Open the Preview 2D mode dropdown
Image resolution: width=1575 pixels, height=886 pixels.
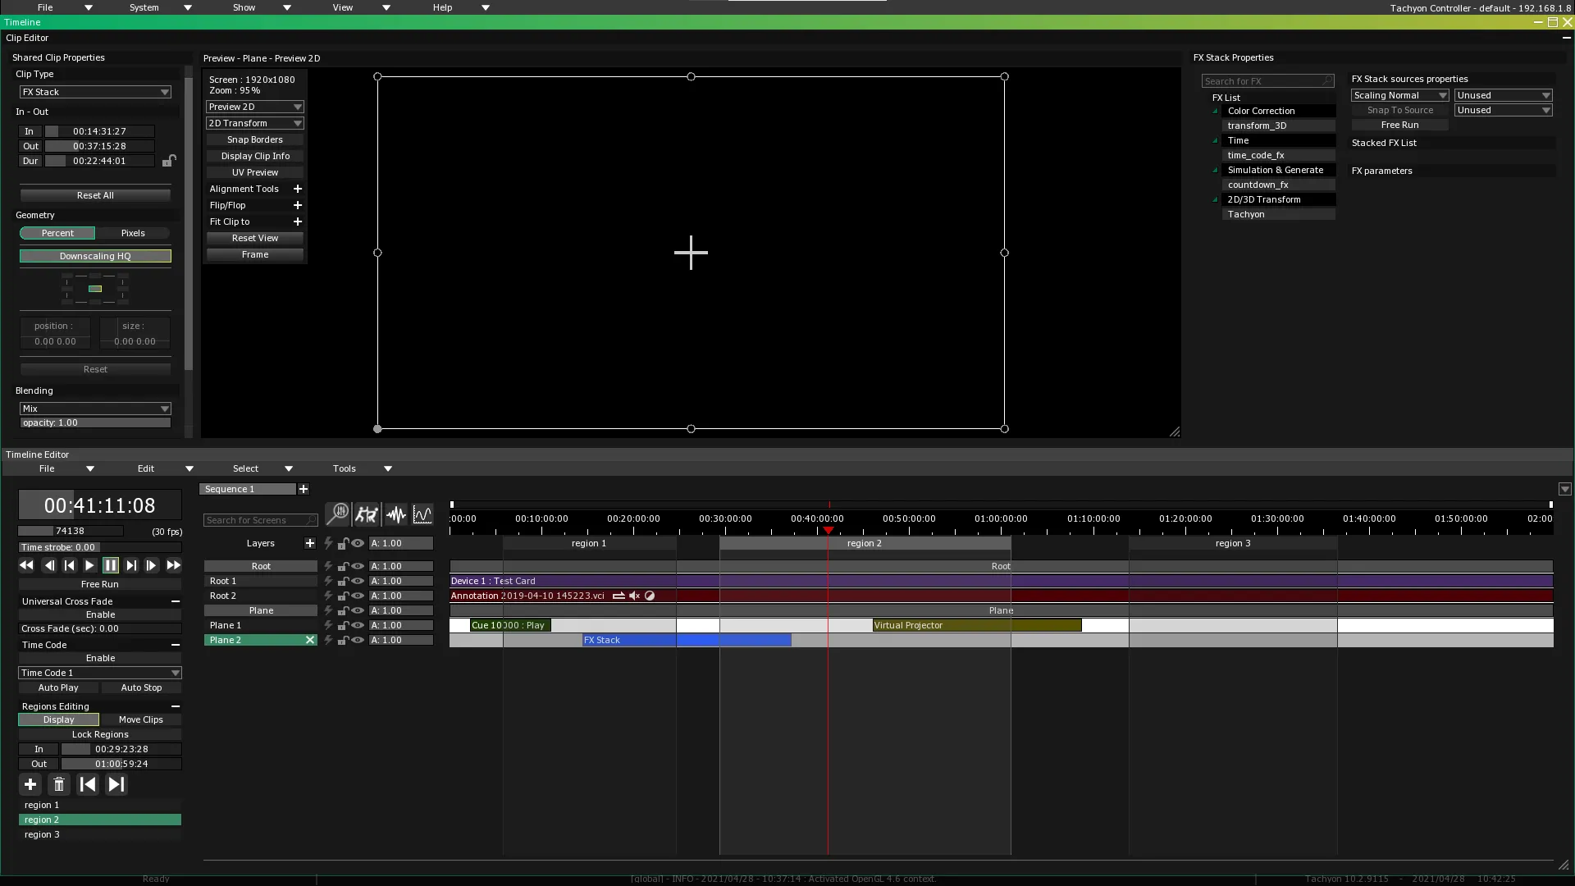click(x=255, y=107)
